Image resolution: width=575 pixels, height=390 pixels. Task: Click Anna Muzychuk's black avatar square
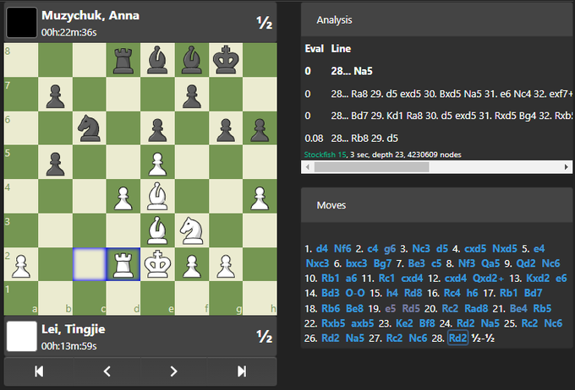[21, 22]
